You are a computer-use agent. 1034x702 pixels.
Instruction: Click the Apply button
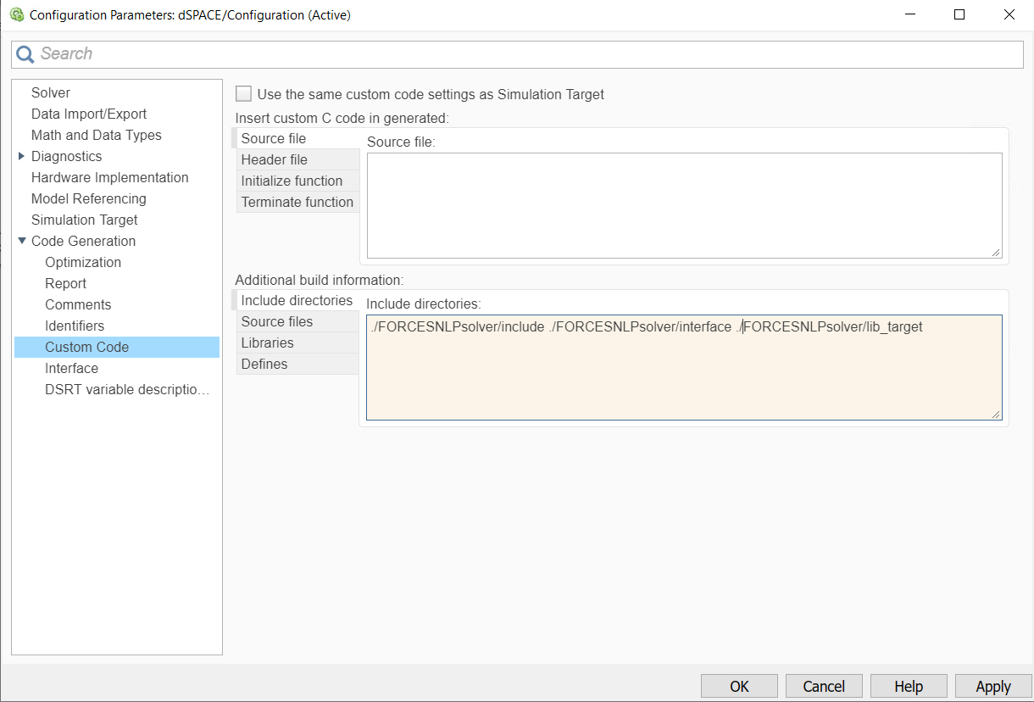(x=992, y=686)
